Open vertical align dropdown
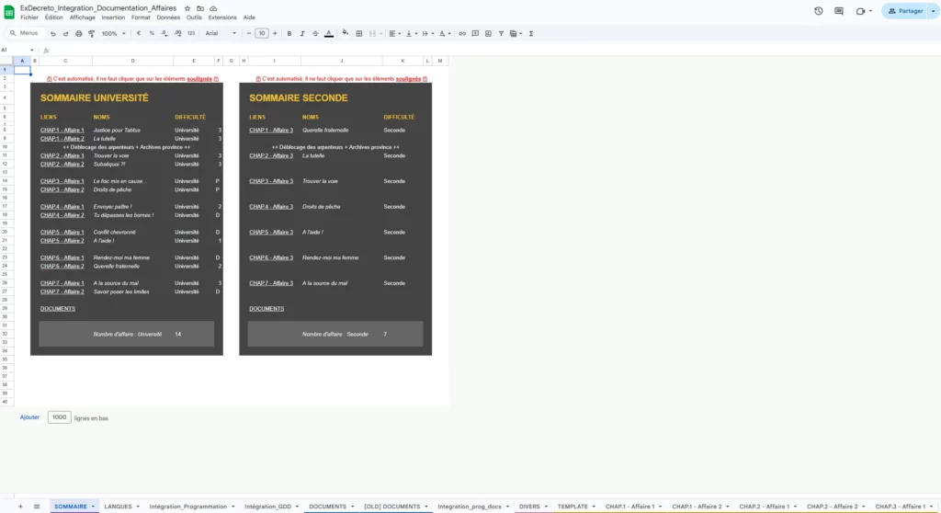The height and width of the screenshot is (513, 941). point(411,34)
